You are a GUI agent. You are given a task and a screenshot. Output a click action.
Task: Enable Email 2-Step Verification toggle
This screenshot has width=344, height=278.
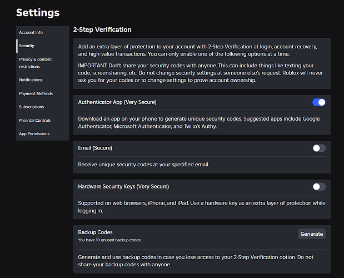(x=319, y=148)
